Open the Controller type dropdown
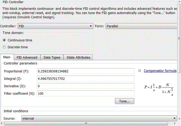 (x=55, y=26)
